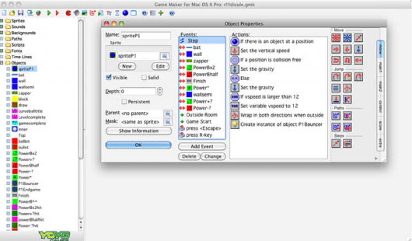This screenshot has width=412, height=241.
Task: Expand the Sprites folder in resource tree
Action: (x=2, y=20)
